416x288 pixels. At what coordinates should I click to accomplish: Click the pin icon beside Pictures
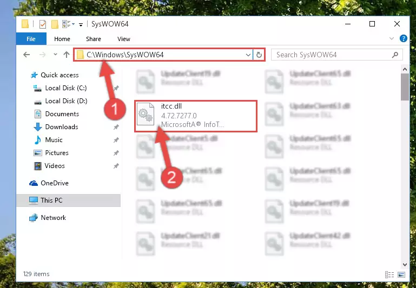(x=116, y=153)
